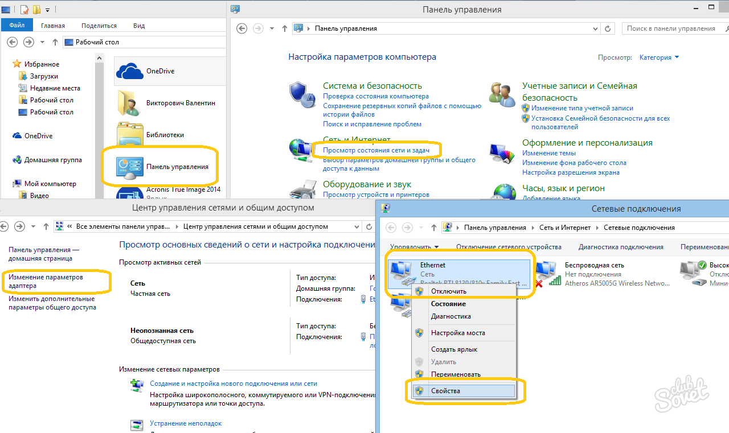Select Загрузки in the navigation pane
The height and width of the screenshot is (433, 729).
(x=44, y=76)
